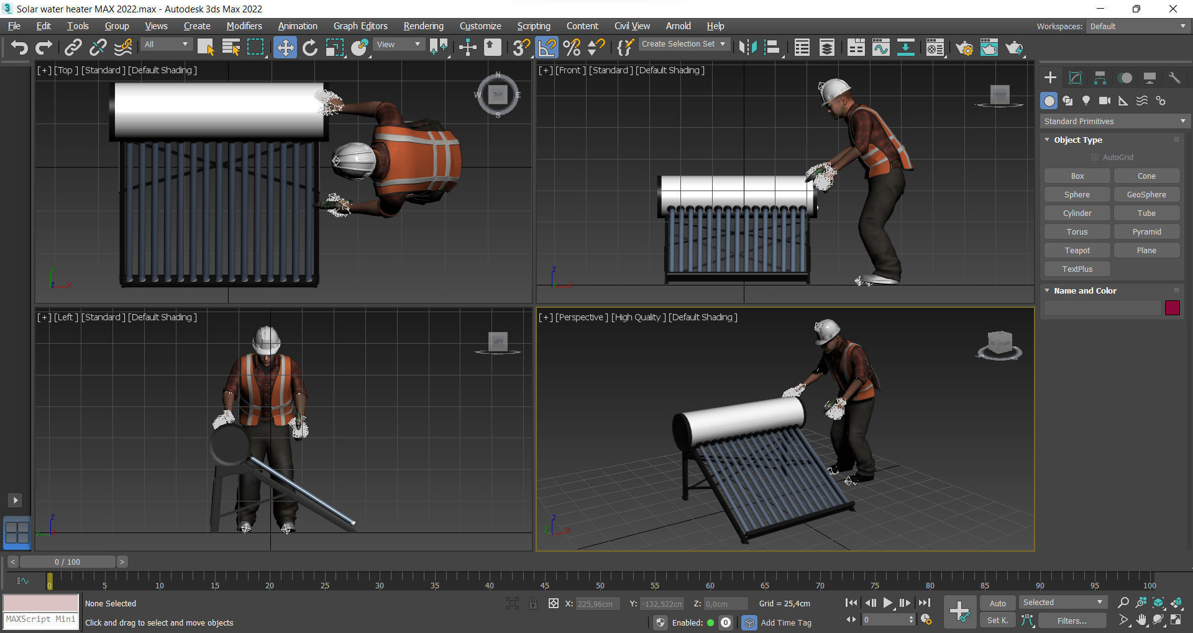Open the Align tool
Viewport: 1193px width, 633px height.
click(x=772, y=48)
